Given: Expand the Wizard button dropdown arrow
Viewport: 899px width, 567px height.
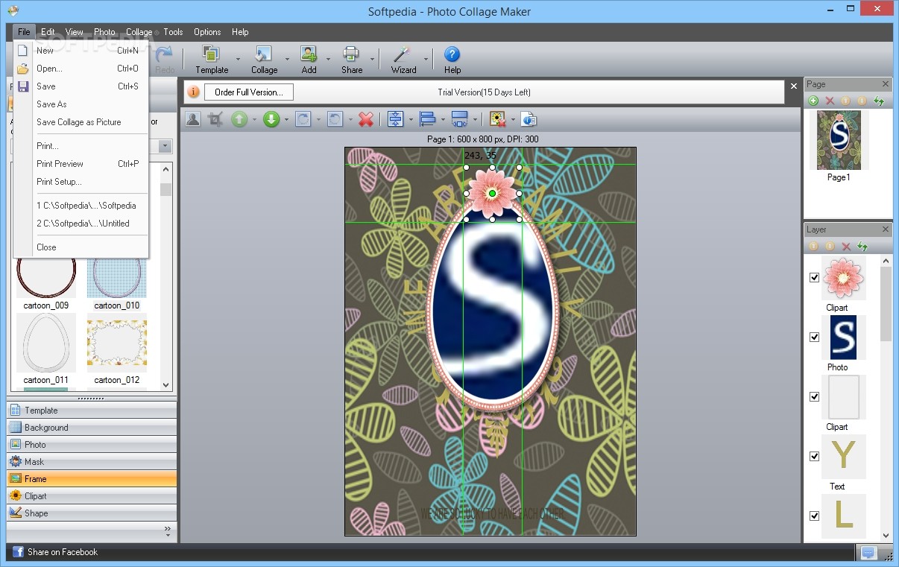Looking at the screenshot, I should (426, 60).
